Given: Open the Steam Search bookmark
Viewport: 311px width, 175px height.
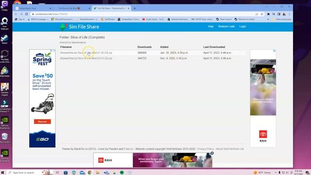Looking at the screenshot, I should coord(224,19).
